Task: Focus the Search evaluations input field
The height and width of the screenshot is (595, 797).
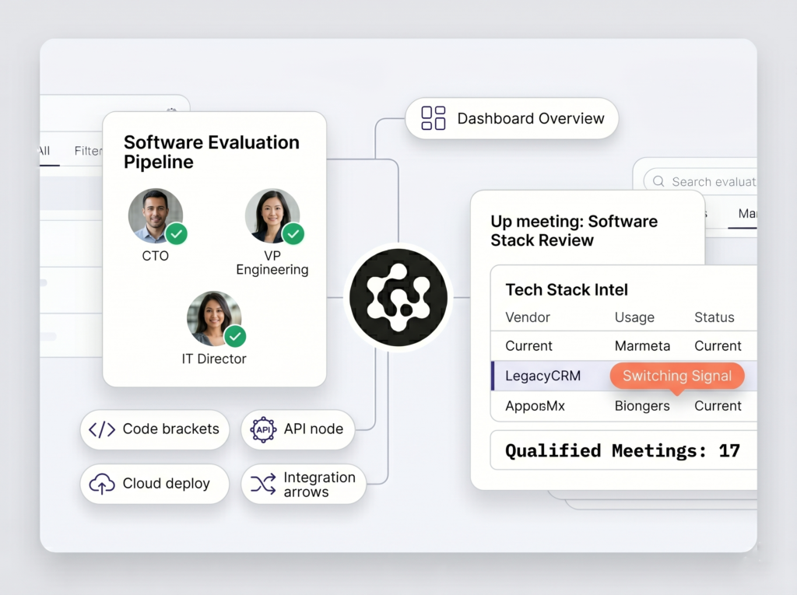Action: click(700, 181)
